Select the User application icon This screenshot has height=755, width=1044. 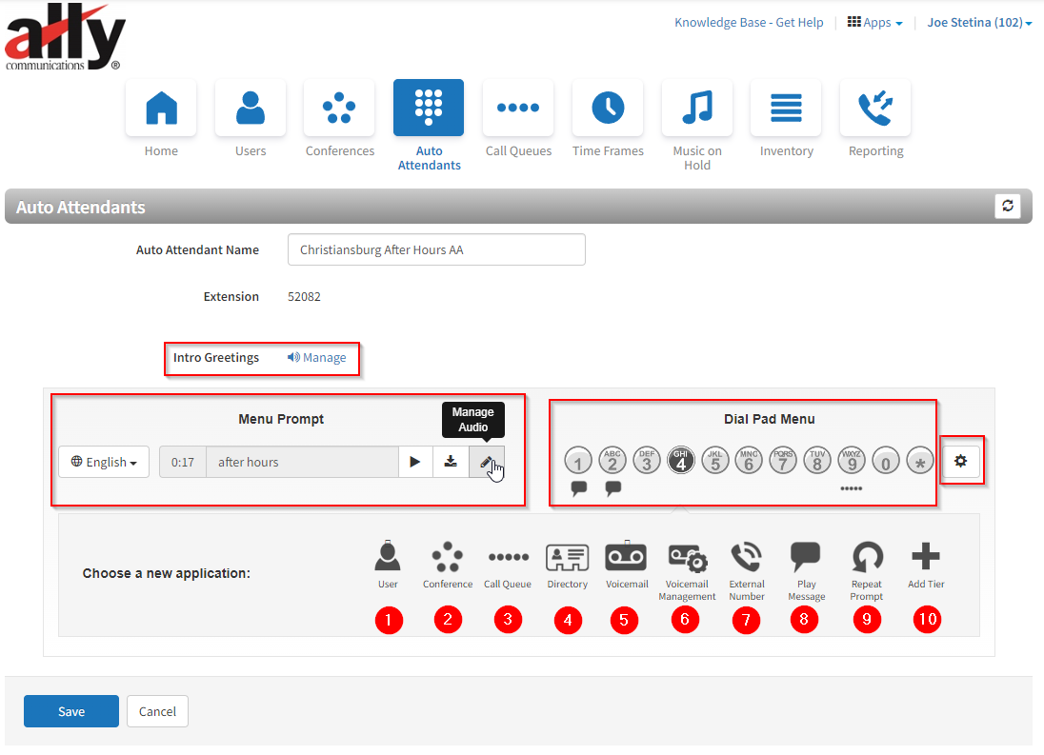(x=388, y=557)
